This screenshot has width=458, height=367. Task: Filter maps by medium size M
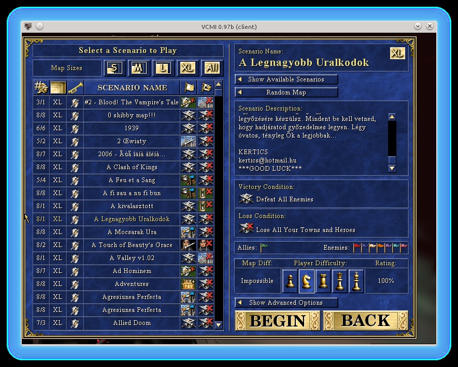[x=137, y=68]
